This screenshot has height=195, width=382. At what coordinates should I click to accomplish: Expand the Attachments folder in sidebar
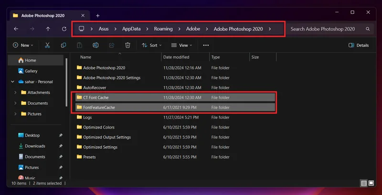(15, 92)
